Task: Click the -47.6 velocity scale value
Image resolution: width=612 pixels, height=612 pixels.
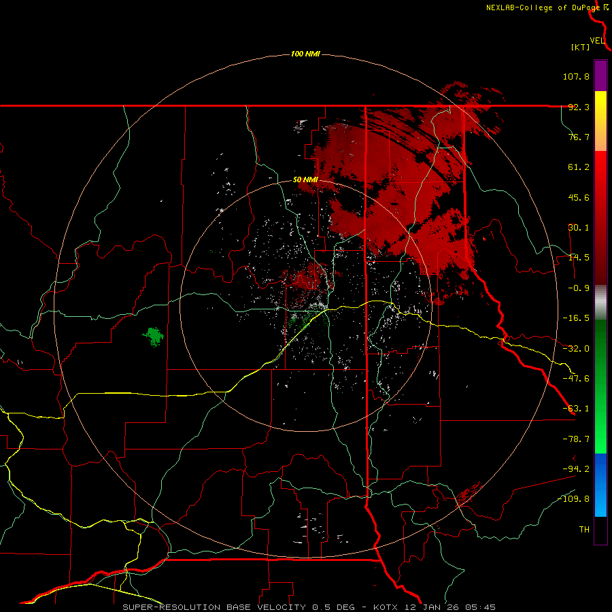Action: point(576,379)
